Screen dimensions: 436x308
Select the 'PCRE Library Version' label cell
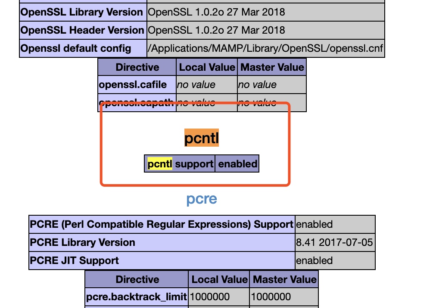pos(162,242)
